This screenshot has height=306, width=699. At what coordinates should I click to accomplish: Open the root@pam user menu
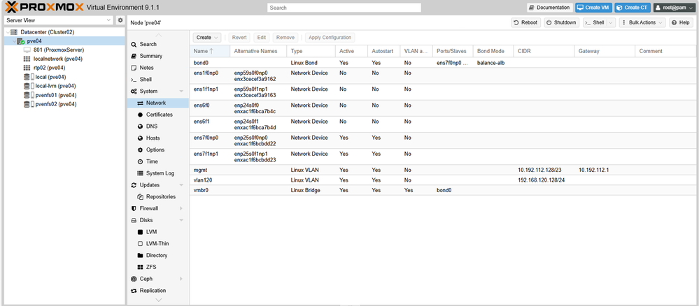674,8
